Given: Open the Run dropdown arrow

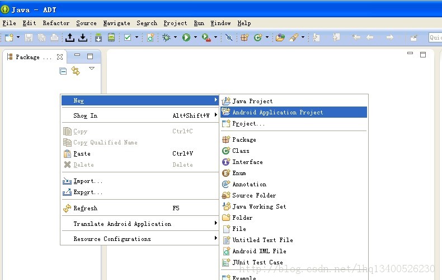Looking at the screenshot, I should [195, 37].
